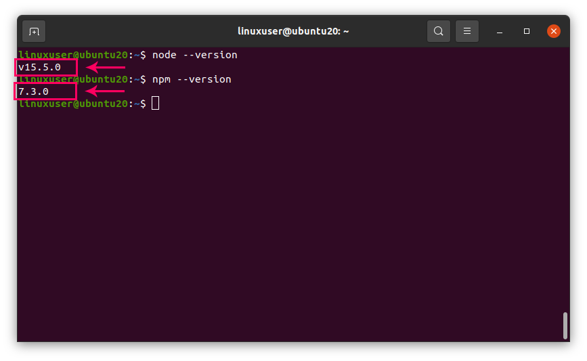Click the arrow pointing to v15.5.0
This screenshot has width=587, height=361.
click(106, 67)
